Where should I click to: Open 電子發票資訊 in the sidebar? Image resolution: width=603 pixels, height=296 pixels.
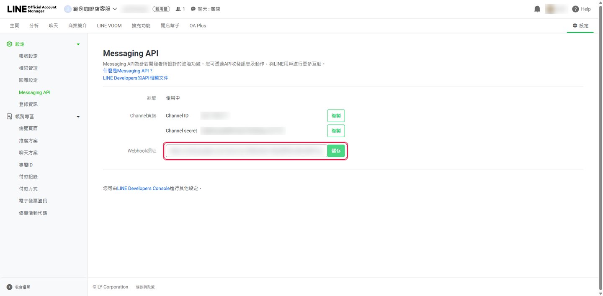point(33,201)
